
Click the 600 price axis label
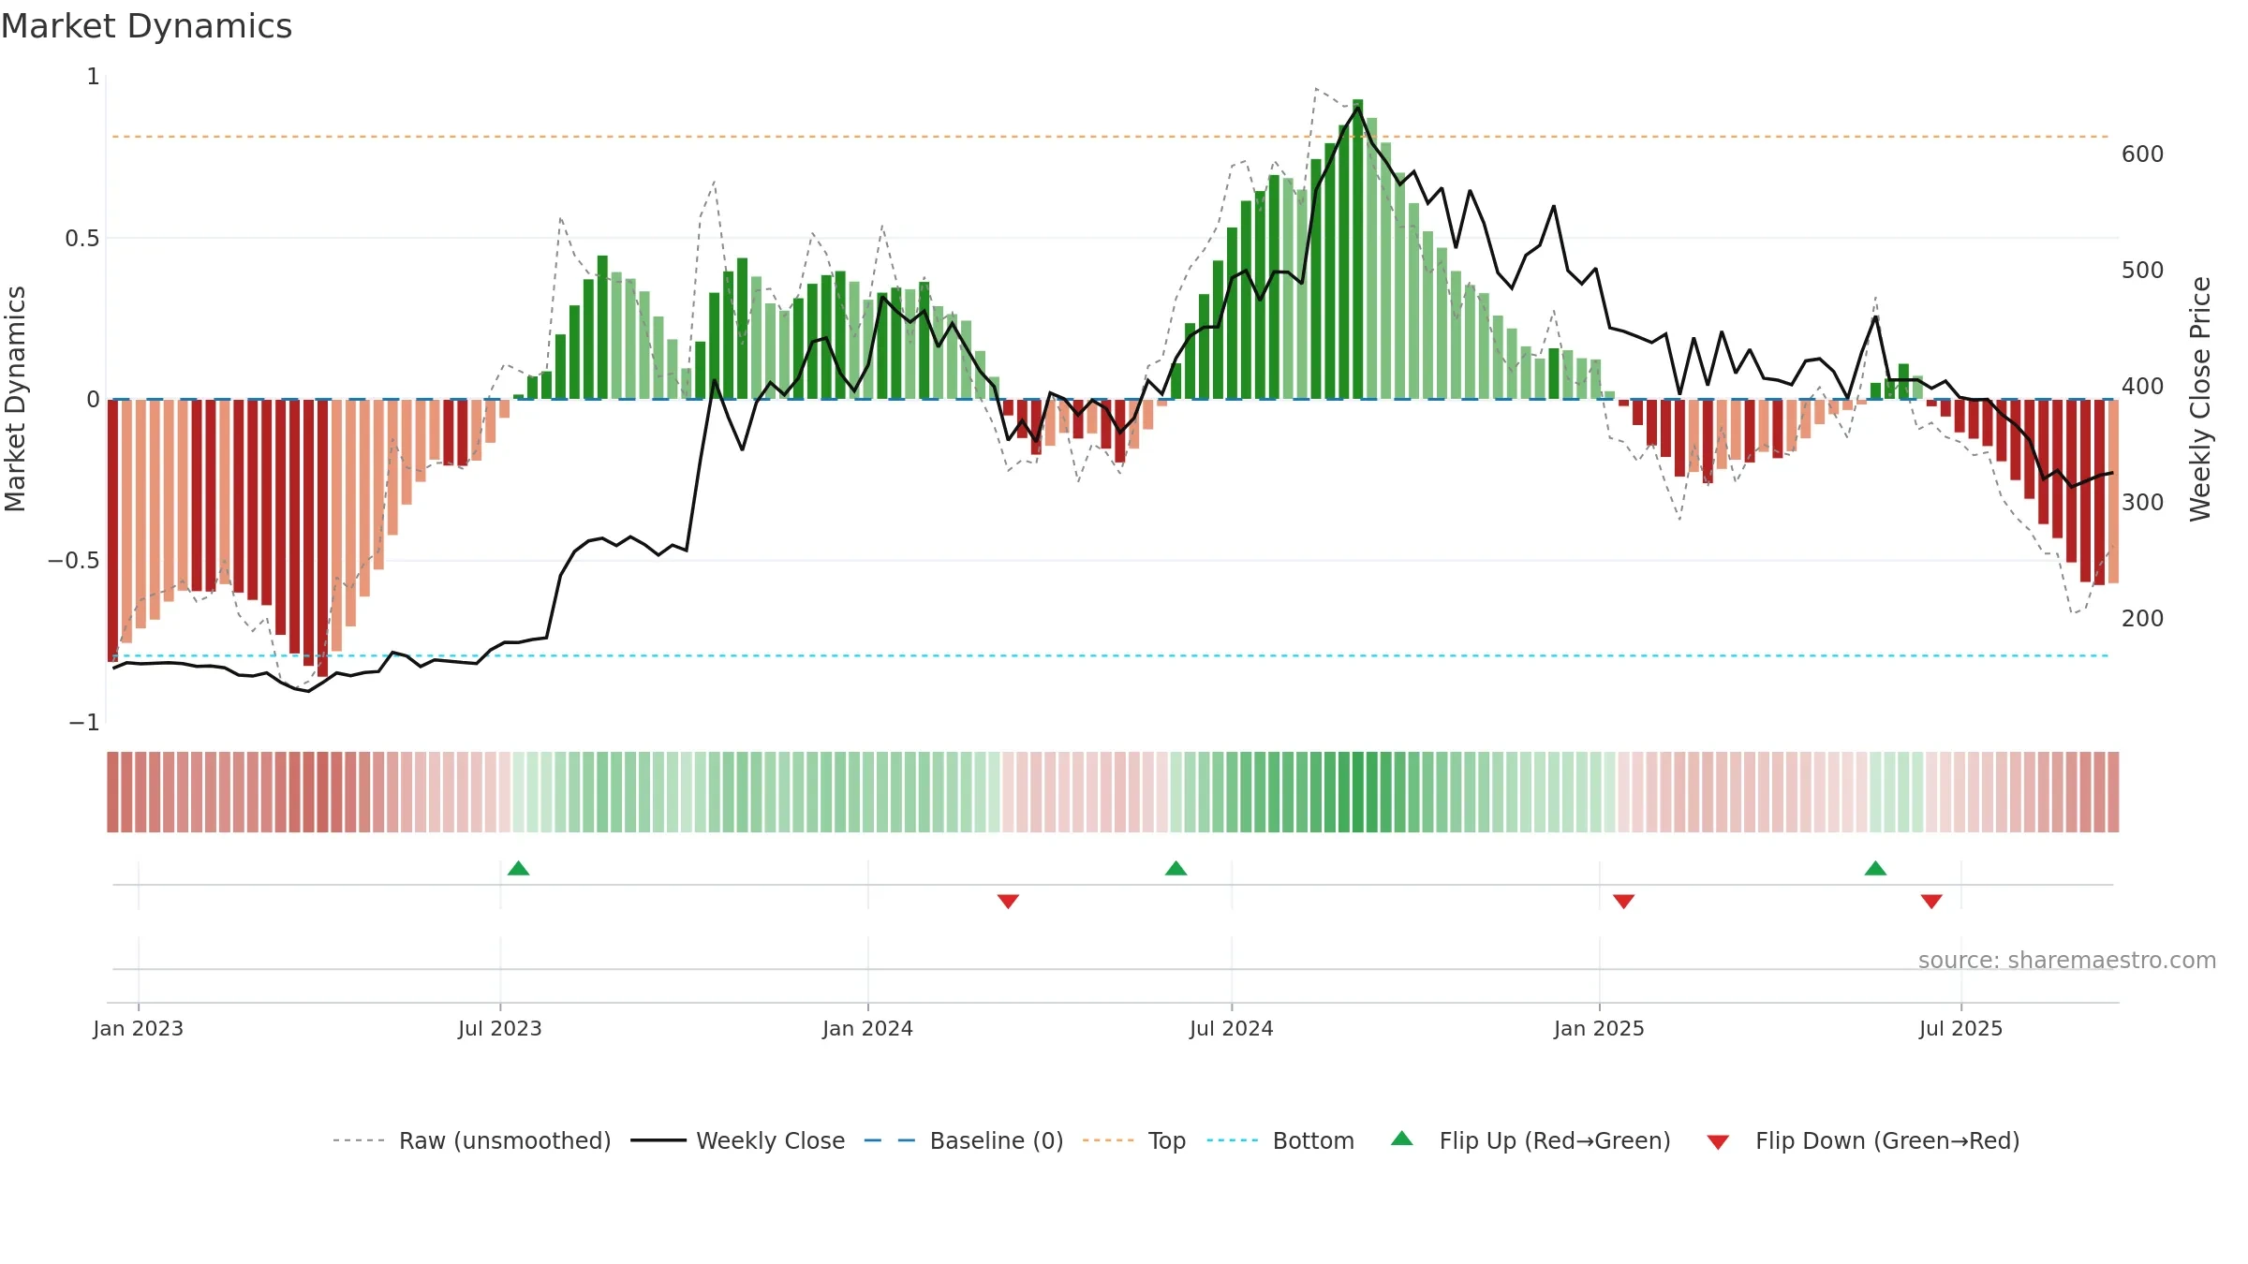point(2142,154)
